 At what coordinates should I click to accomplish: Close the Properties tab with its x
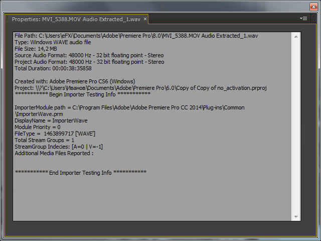click(145, 19)
